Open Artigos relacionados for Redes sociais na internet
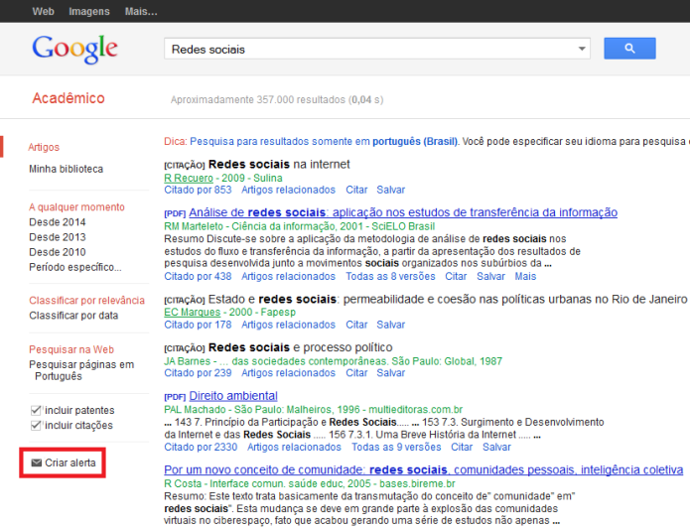This screenshot has height=528, width=690. (288, 191)
